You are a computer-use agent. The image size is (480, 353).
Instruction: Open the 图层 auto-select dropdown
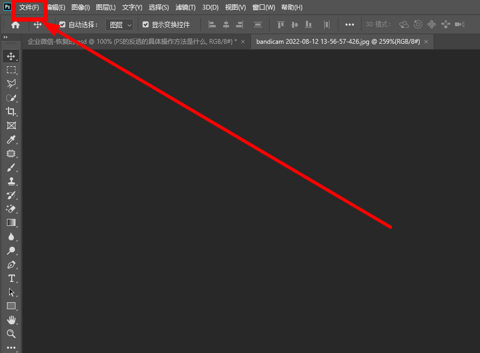(119, 25)
